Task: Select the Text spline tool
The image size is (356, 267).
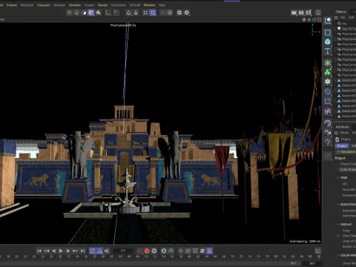Action: tap(328, 51)
